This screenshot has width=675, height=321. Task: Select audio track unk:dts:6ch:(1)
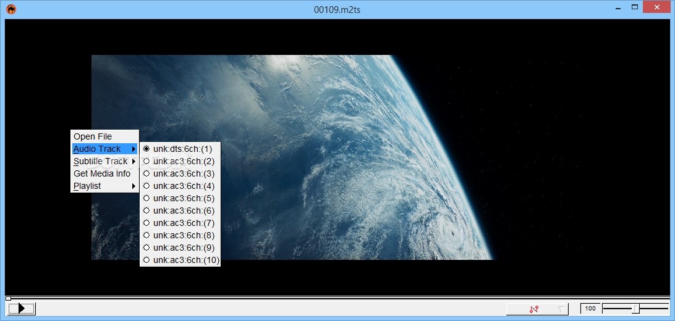(x=180, y=149)
